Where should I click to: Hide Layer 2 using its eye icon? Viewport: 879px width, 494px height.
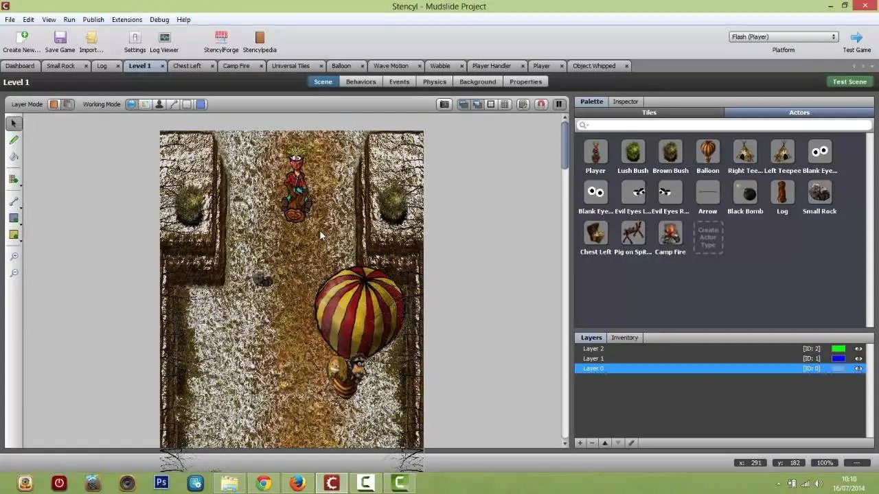coord(858,349)
